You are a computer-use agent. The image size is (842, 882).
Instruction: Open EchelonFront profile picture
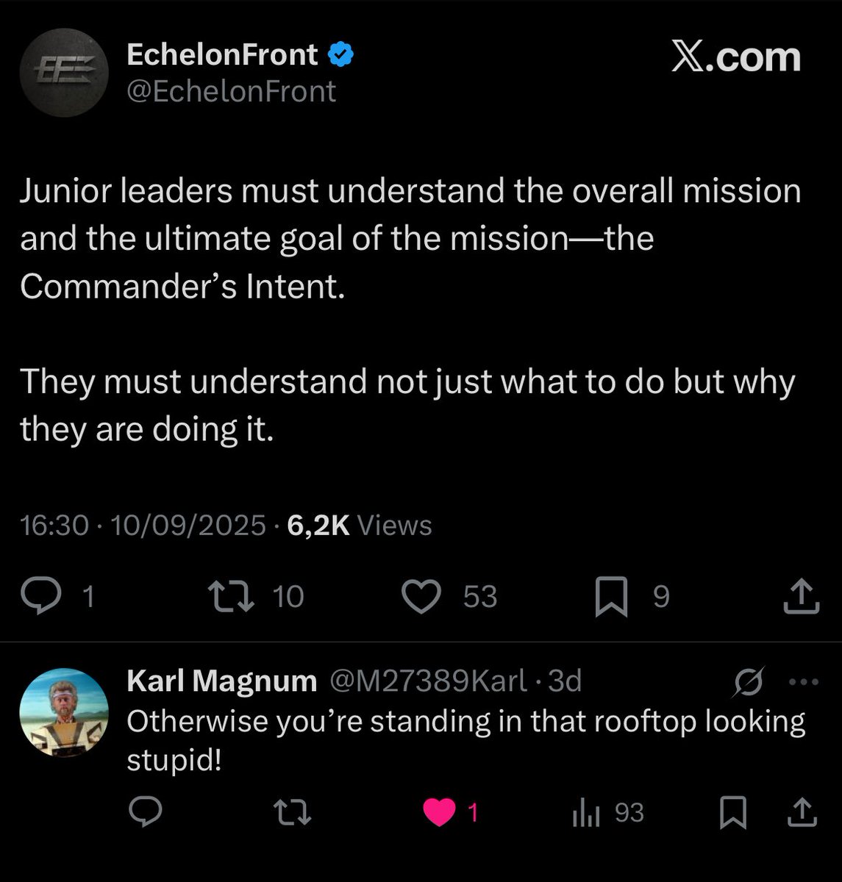pyautogui.click(x=64, y=72)
